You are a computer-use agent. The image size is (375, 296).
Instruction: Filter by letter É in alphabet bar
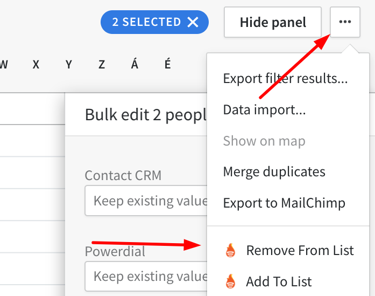pyautogui.click(x=168, y=64)
